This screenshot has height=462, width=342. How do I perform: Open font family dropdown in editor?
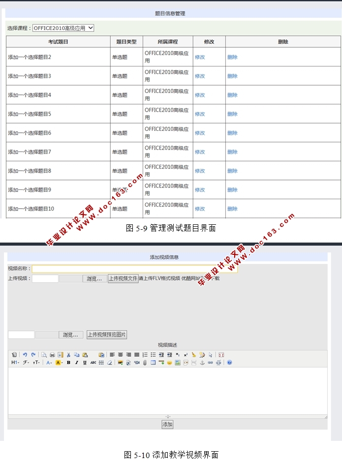pos(26,363)
